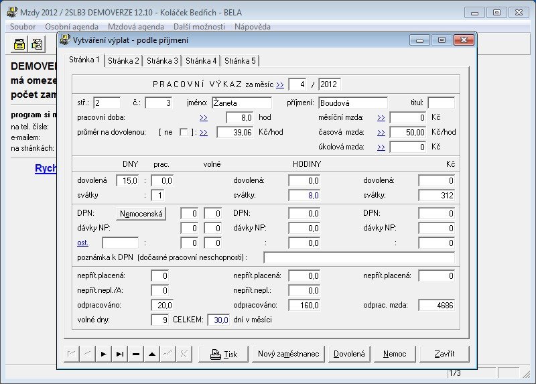Switch to the Stránka 3 tab
Viewport: 536px width, 384px height.
pos(163,61)
